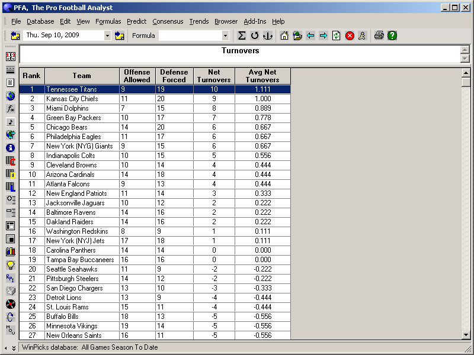This screenshot has width=474, height=355.
Task: Click the WinPicks database status text
Action: coord(90,347)
